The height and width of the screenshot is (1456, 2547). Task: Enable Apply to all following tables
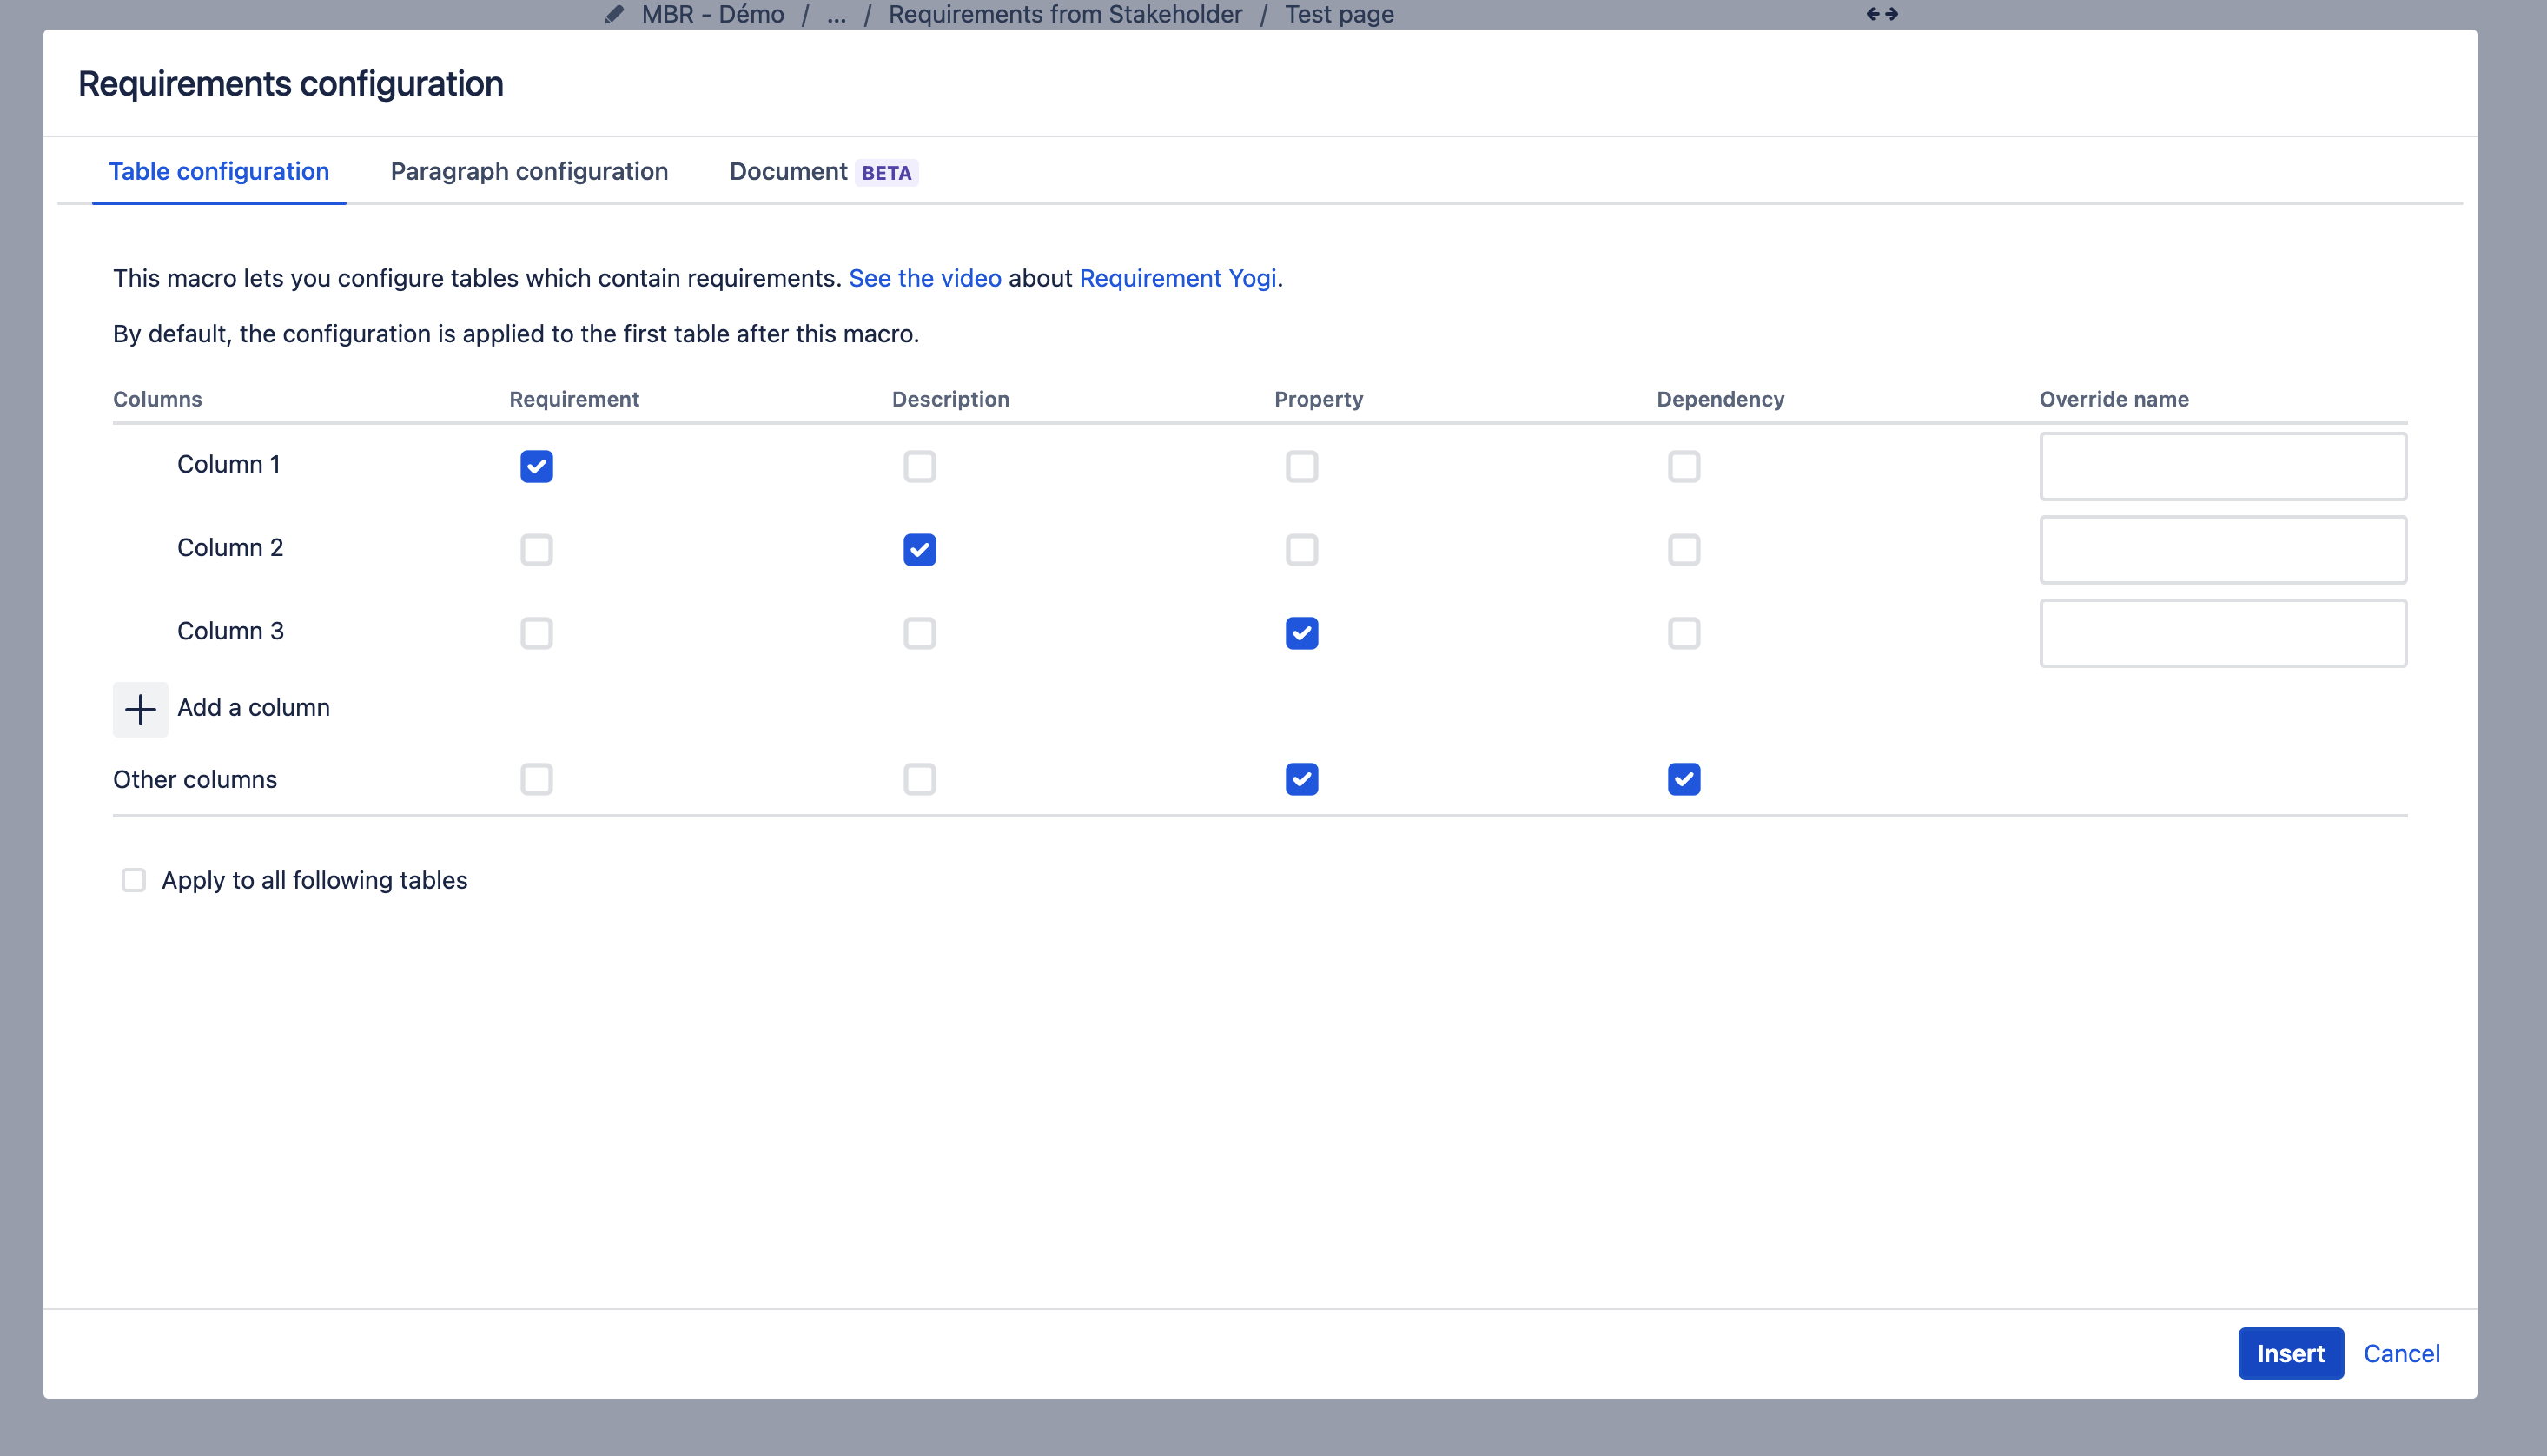point(133,880)
